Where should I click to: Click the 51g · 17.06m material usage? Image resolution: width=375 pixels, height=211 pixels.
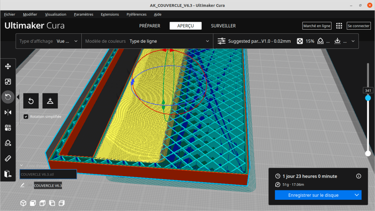tap(293, 184)
